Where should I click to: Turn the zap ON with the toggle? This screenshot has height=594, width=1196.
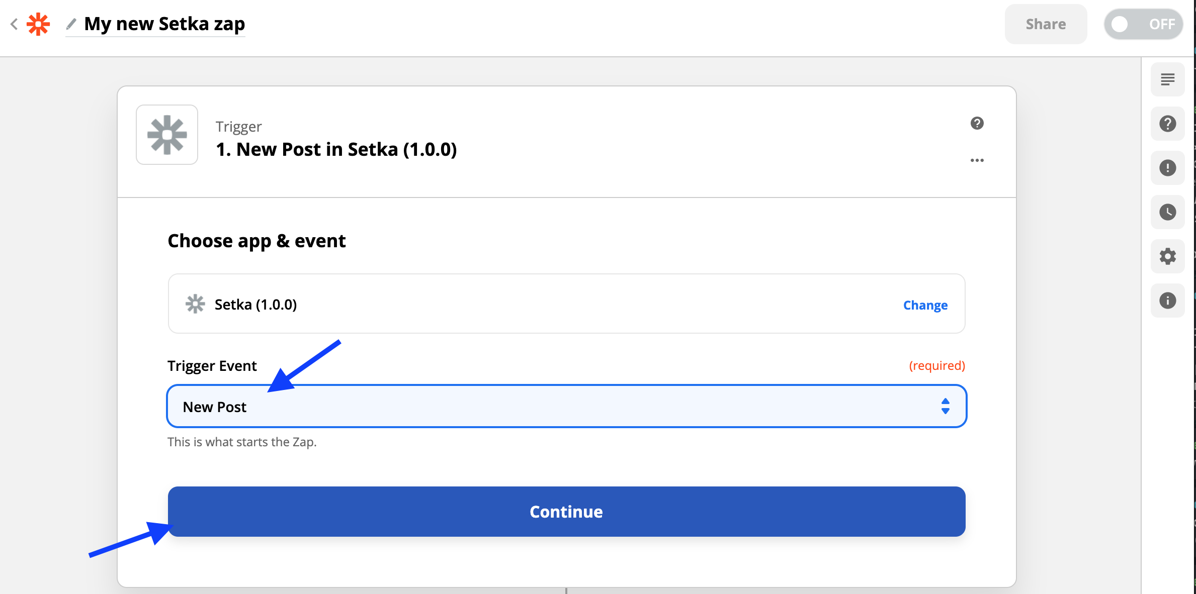click(1143, 24)
